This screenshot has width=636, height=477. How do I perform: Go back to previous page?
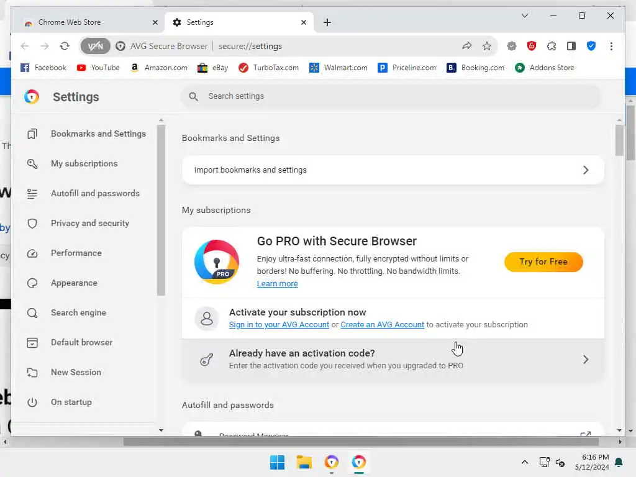pyautogui.click(x=25, y=46)
